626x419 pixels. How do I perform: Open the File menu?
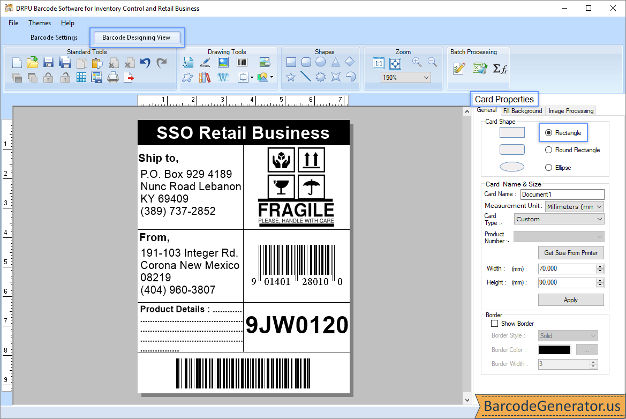pos(13,23)
